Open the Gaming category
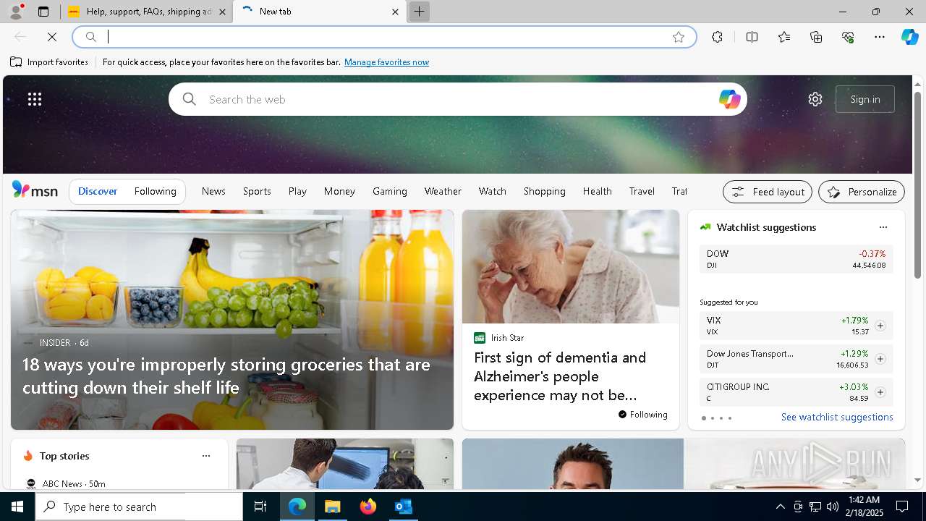The image size is (926, 521). click(x=390, y=191)
